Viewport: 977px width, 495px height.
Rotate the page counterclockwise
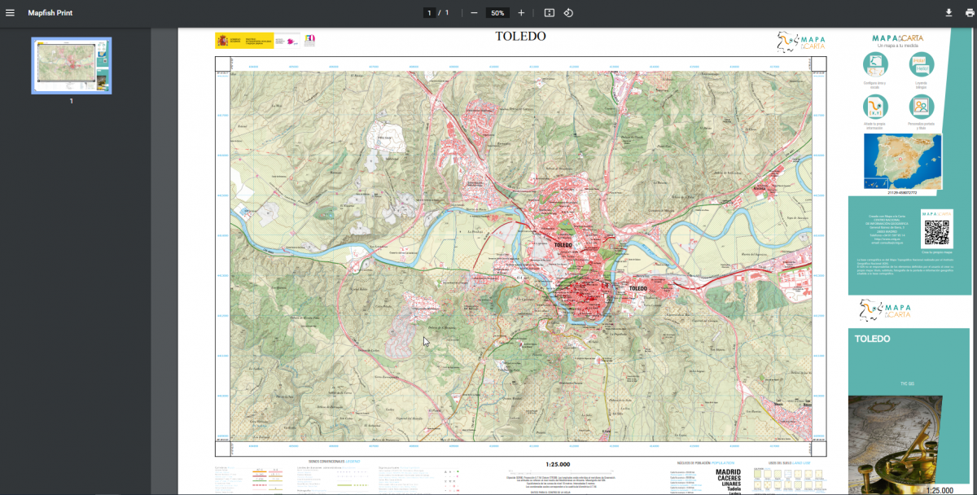(x=569, y=12)
